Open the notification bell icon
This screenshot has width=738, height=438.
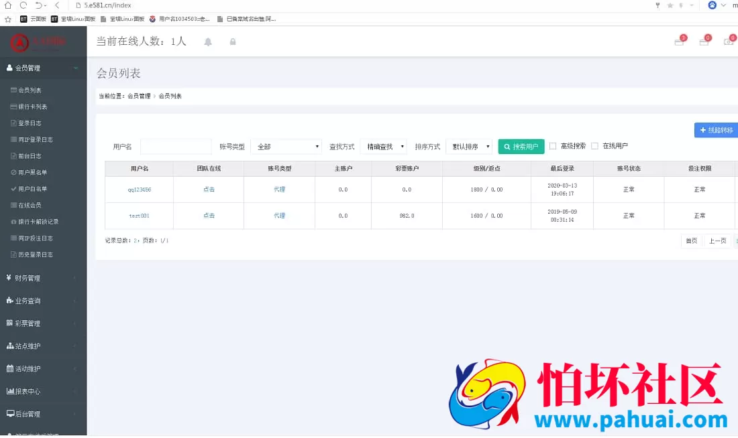click(208, 42)
